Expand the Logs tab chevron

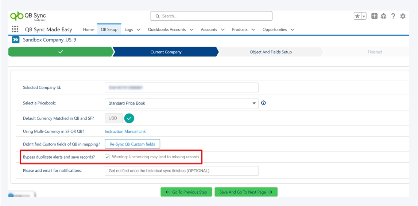click(138, 30)
